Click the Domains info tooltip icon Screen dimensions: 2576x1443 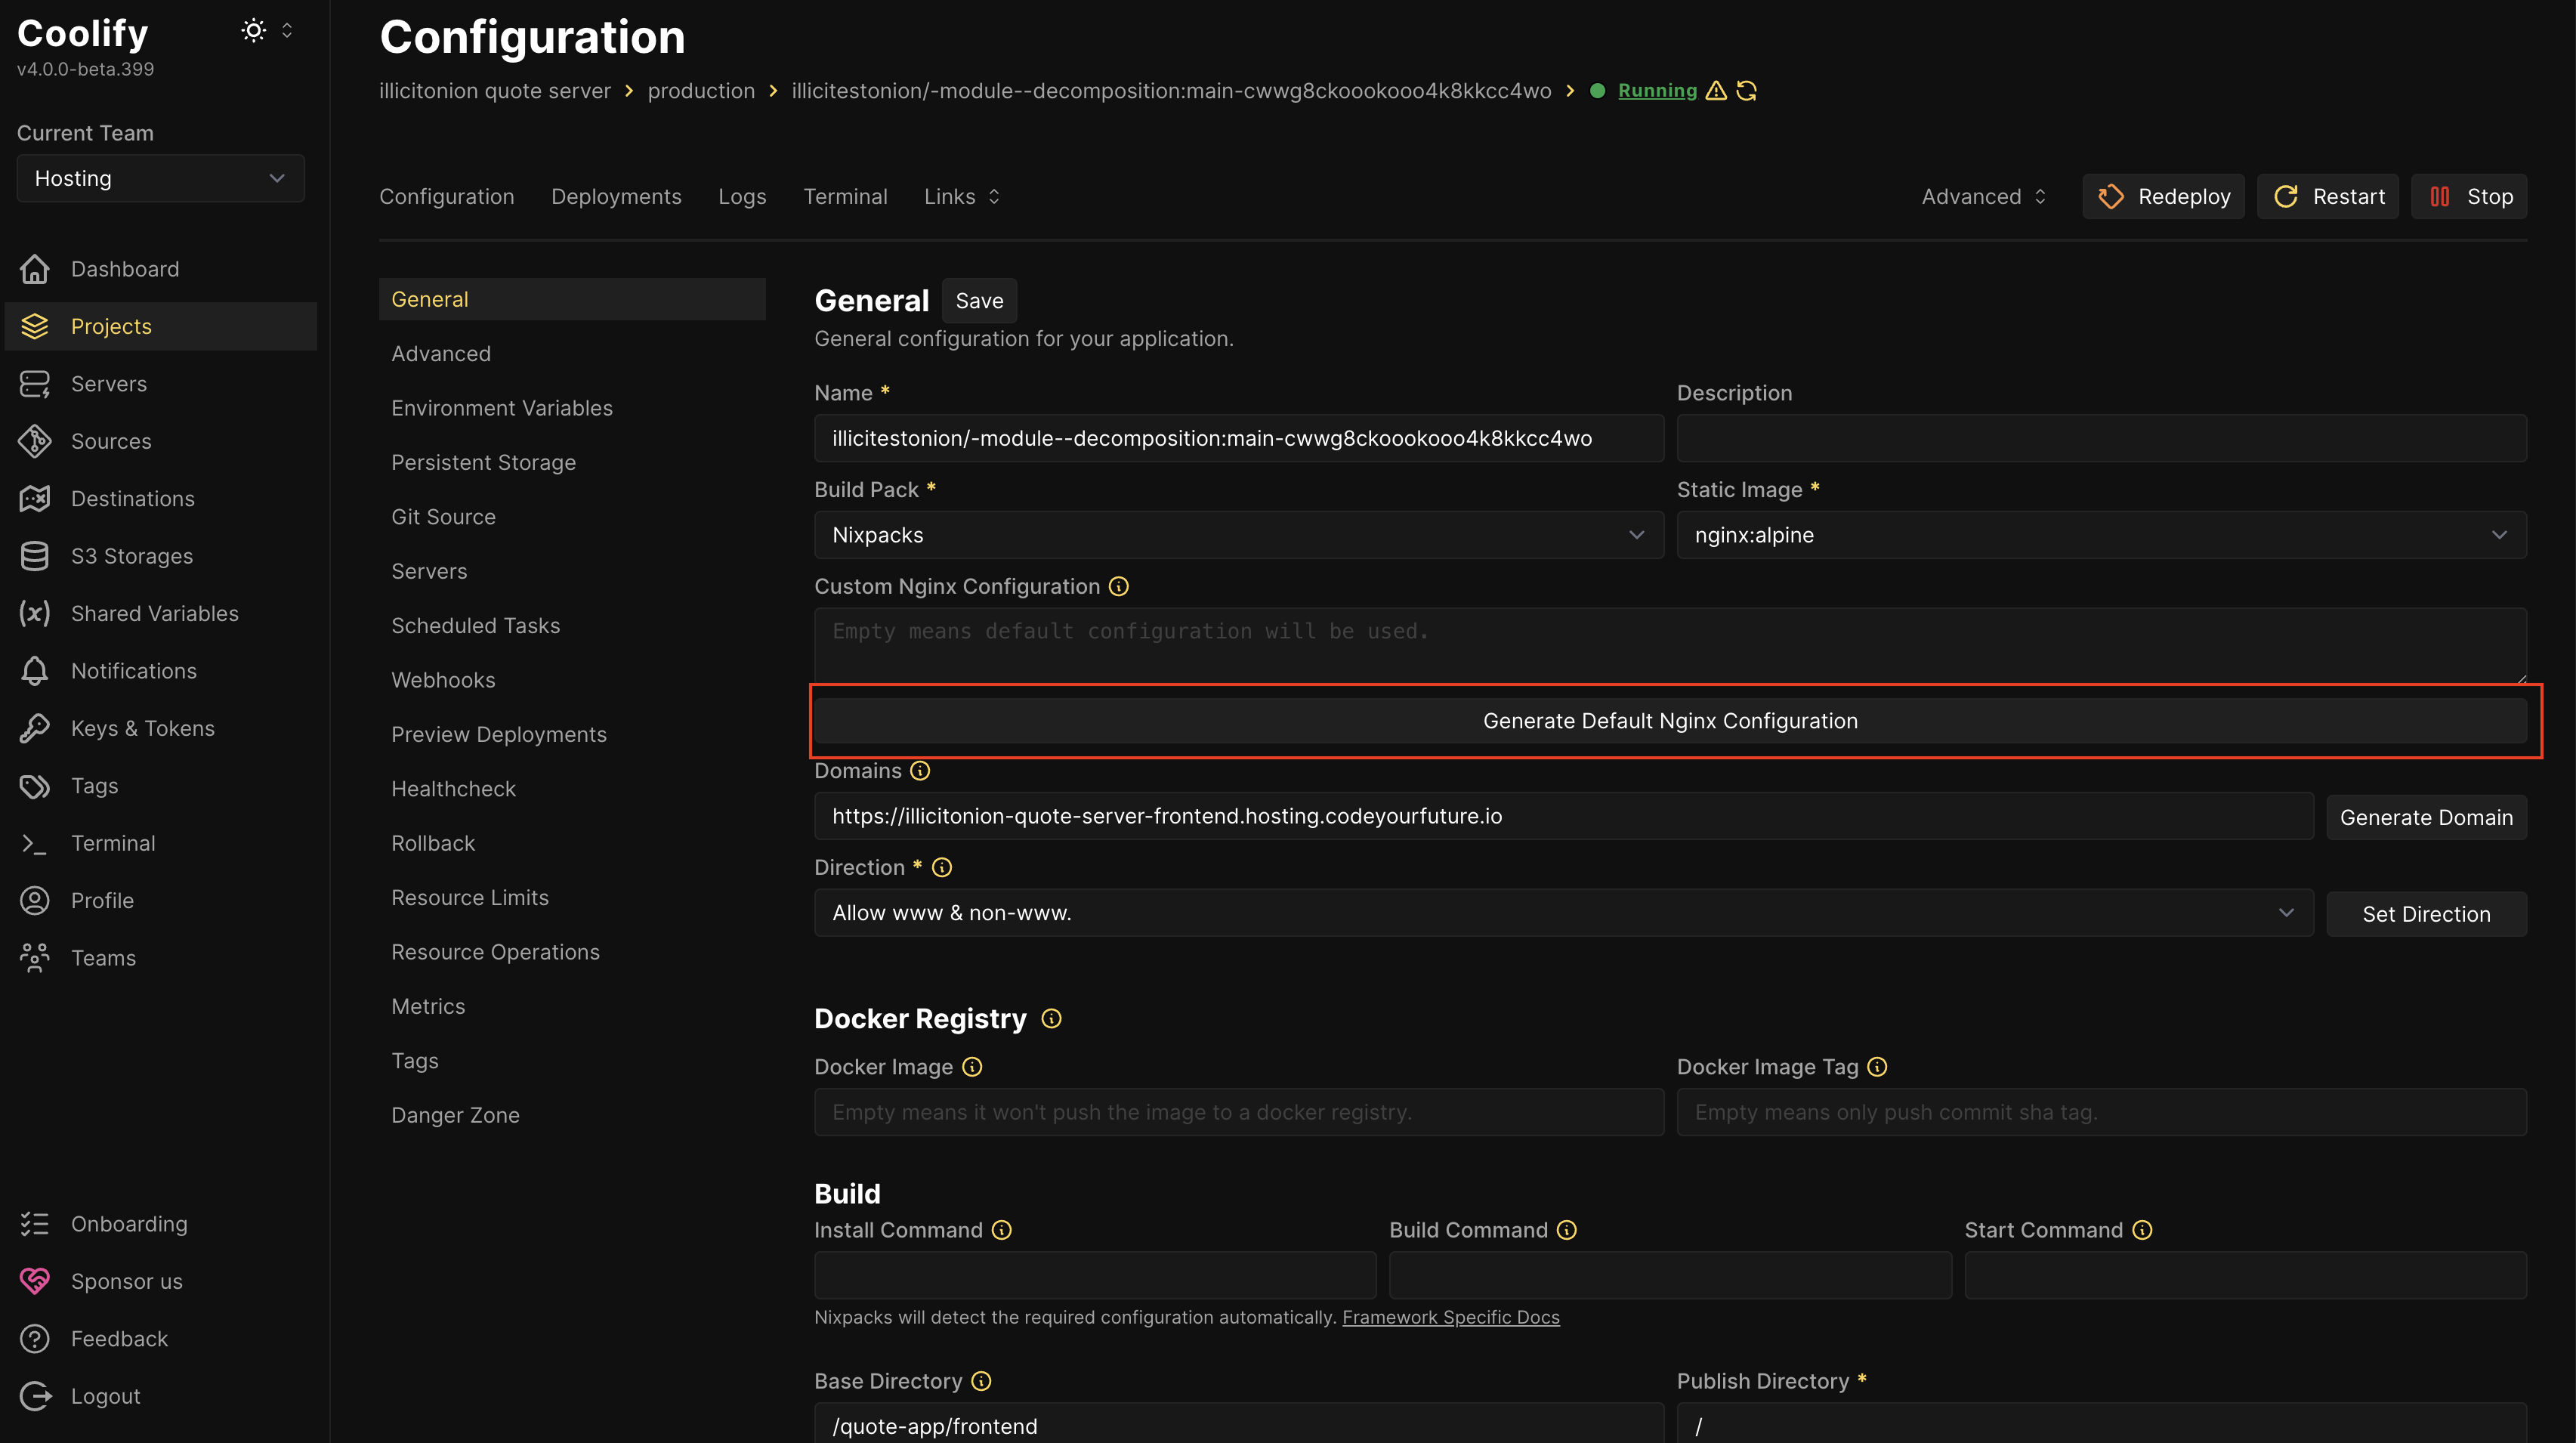919,771
